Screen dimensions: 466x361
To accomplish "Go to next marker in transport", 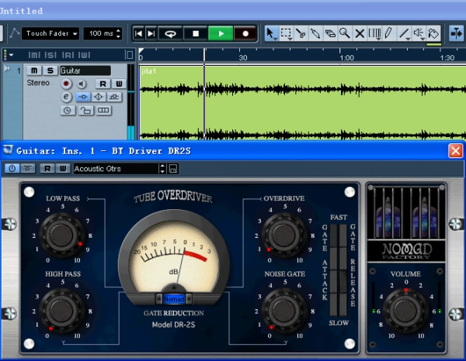I will tap(151, 33).
